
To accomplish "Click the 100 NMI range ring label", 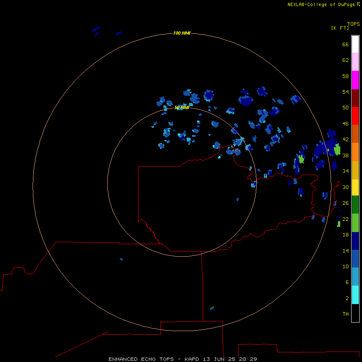I will (x=182, y=33).
